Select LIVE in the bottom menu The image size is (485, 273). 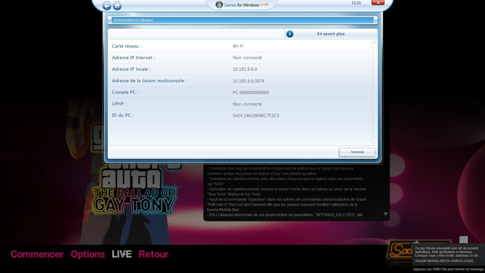[x=122, y=254]
